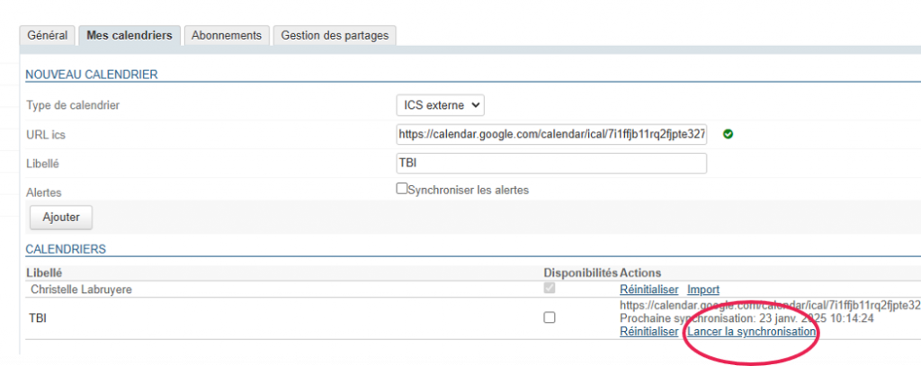921x366 pixels.
Task: Click Réinitialiser for Christelle Labruyere's calendar
Action: coord(648,290)
